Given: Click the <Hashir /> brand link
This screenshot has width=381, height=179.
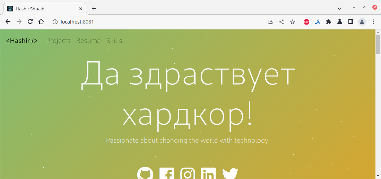Looking at the screenshot, I should pos(22,41).
